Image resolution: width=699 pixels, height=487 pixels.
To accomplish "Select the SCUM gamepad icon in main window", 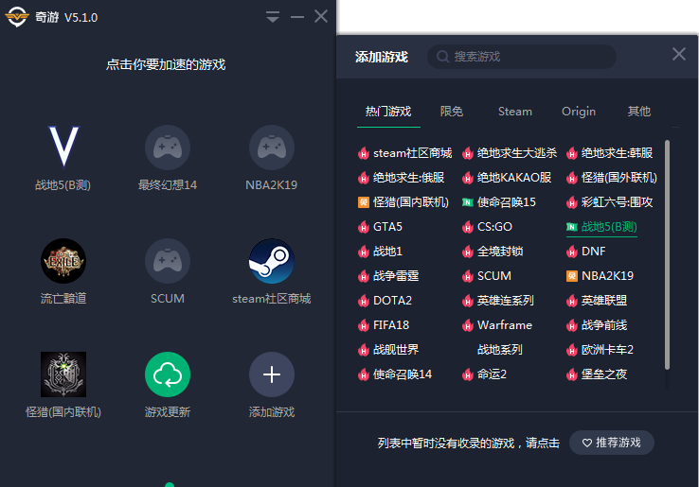I will point(167,261).
